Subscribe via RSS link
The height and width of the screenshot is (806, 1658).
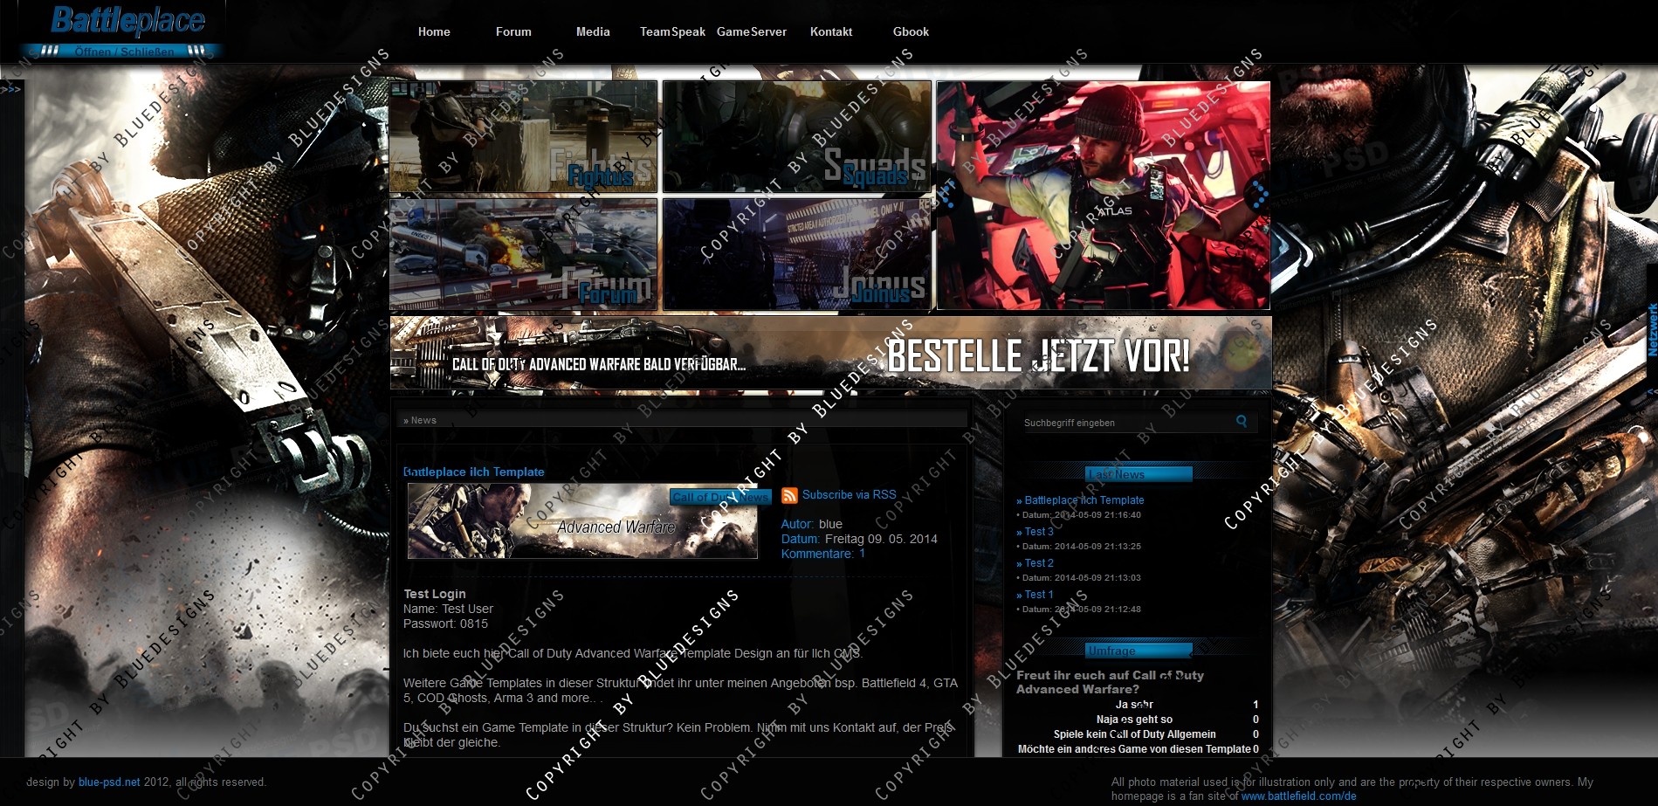coord(850,494)
